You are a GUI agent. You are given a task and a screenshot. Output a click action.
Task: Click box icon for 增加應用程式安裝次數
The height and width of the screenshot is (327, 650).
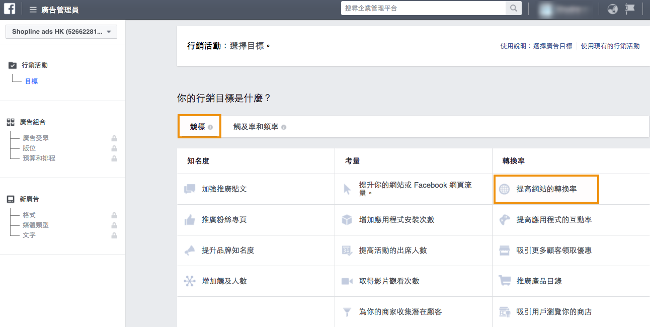pyautogui.click(x=347, y=220)
